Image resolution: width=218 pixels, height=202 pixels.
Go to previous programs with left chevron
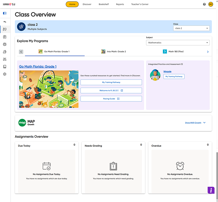tap(21, 52)
